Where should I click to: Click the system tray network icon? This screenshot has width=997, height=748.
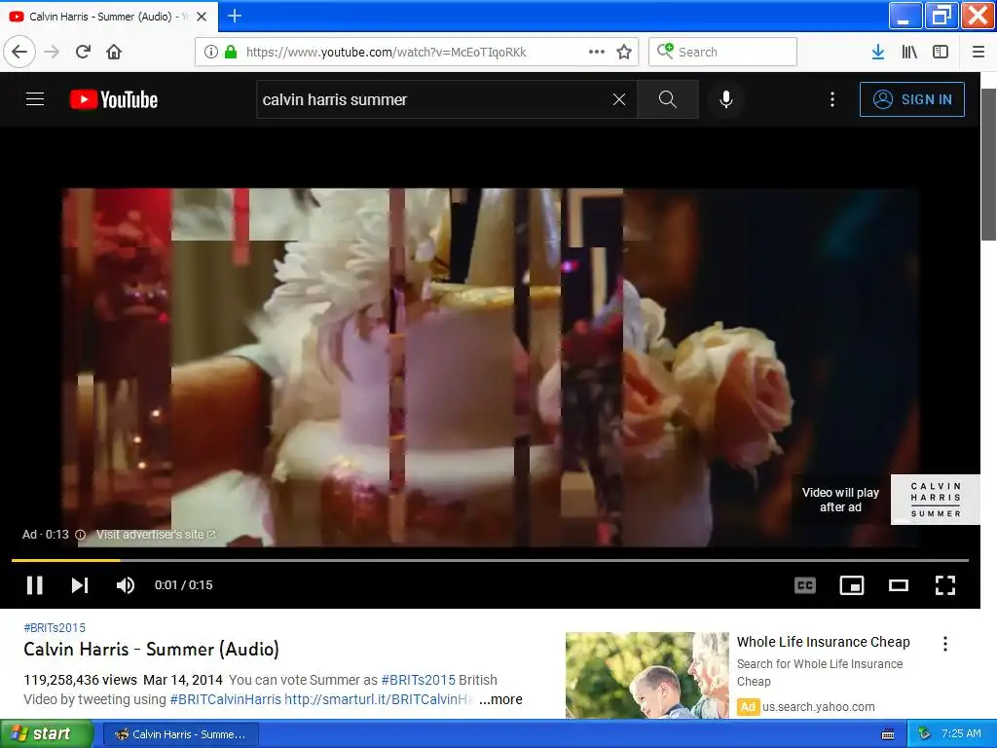925,733
